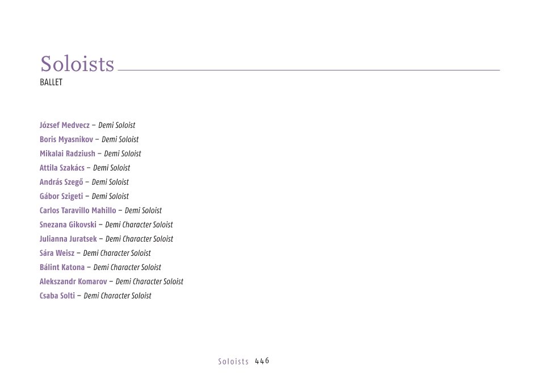Click the name Csaba Solti
This screenshot has width=536, height=386.
(57, 296)
